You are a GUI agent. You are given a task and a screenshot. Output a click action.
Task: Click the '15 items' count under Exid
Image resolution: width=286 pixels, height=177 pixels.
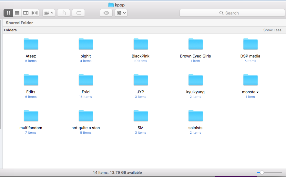pyautogui.click(x=86, y=97)
